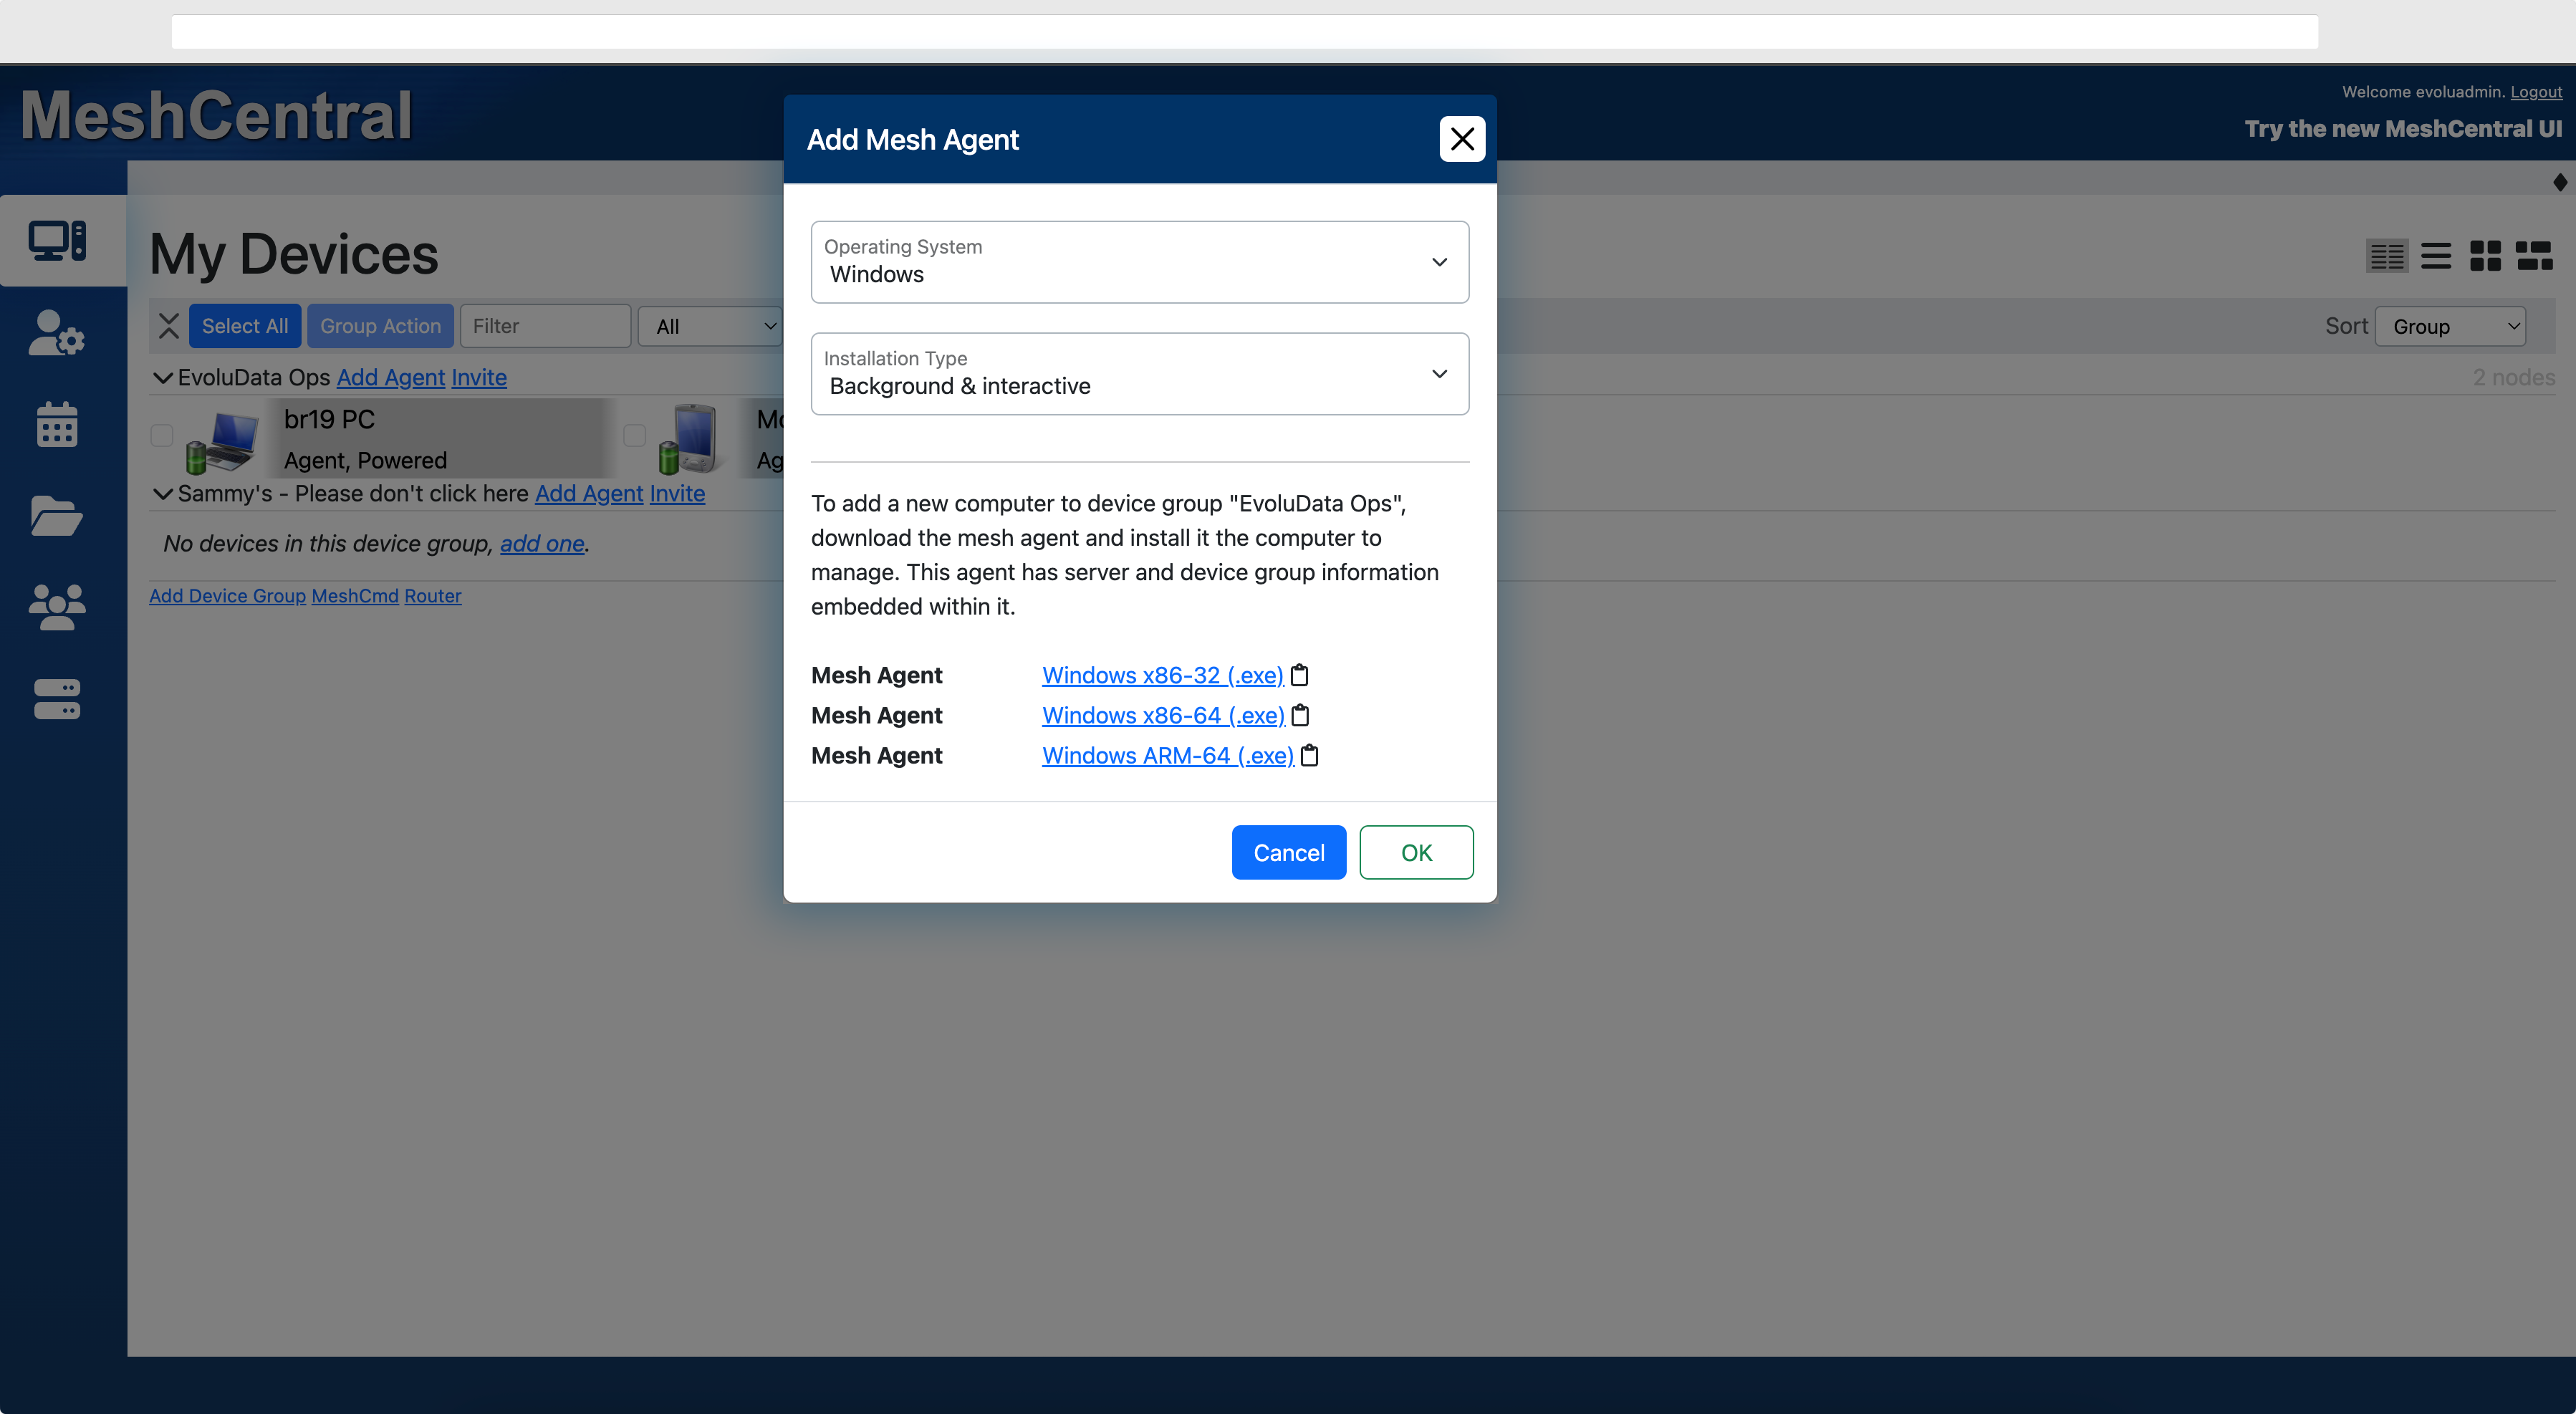This screenshot has height=1414, width=2576.
Task: Log out via the Logout link
Action: [x=2537, y=92]
